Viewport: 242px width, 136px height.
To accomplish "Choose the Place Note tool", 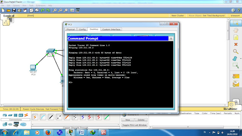I will [x=236, y=37].
